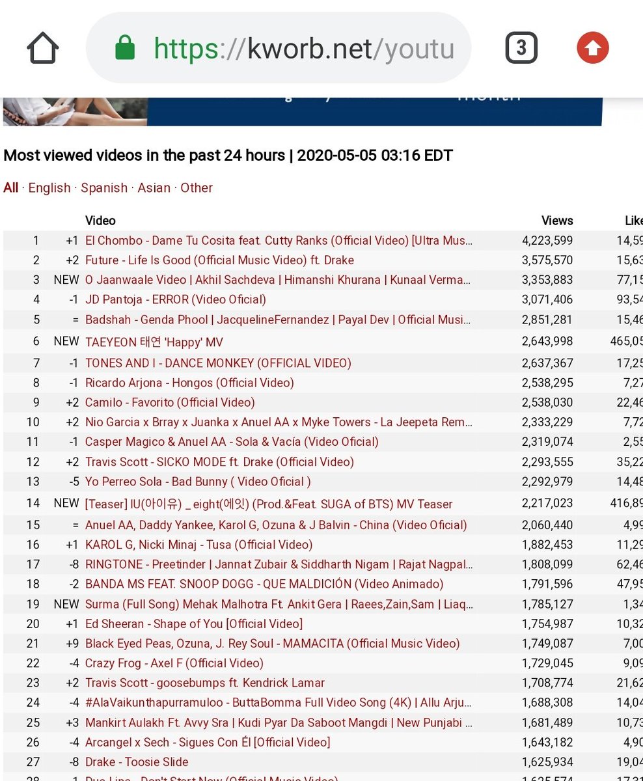Open Future - Life Is Good link
643x781 pixels.
(219, 260)
